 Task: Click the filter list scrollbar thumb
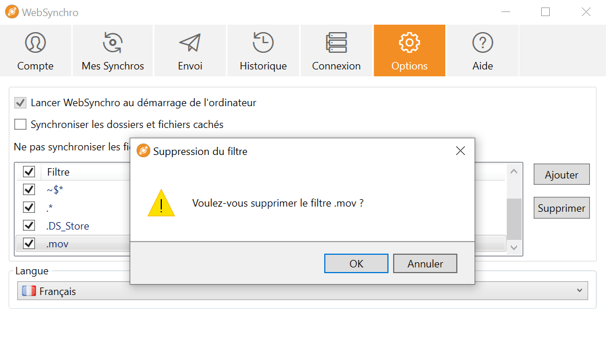(x=514, y=219)
